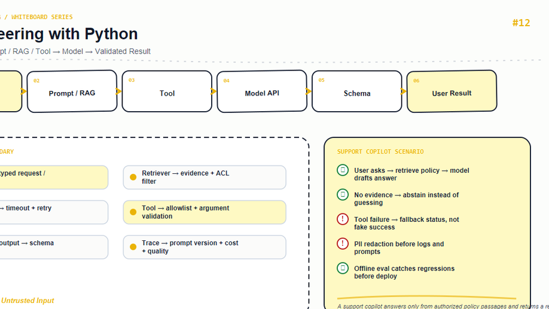Click the User Result step box

click(452, 91)
